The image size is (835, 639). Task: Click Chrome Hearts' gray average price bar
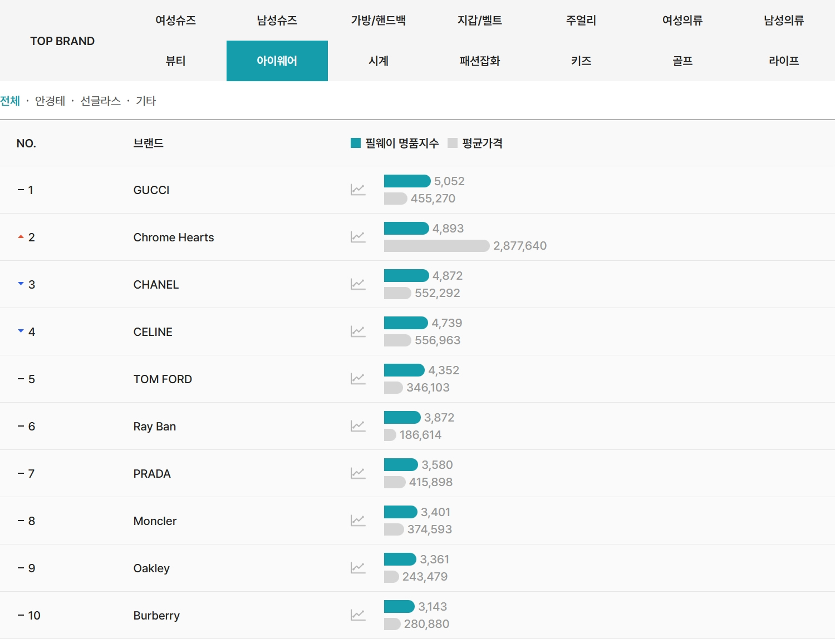(436, 246)
